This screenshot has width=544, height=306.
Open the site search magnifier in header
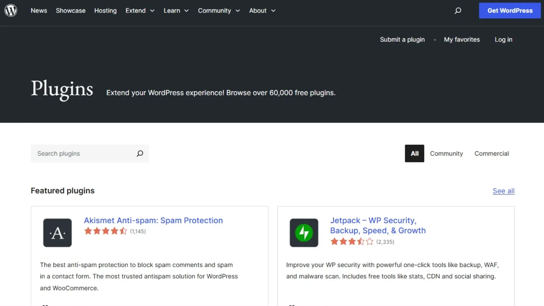(x=458, y=10)
